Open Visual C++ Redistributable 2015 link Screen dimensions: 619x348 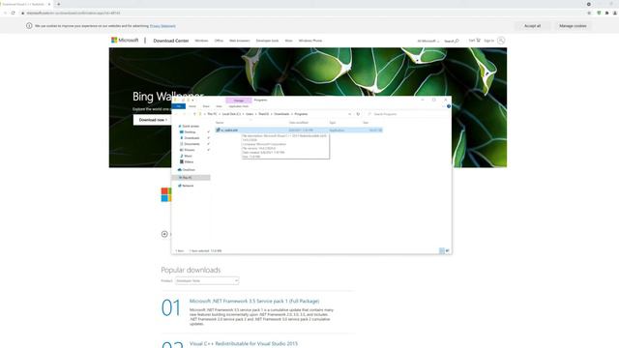click(244, 344)
